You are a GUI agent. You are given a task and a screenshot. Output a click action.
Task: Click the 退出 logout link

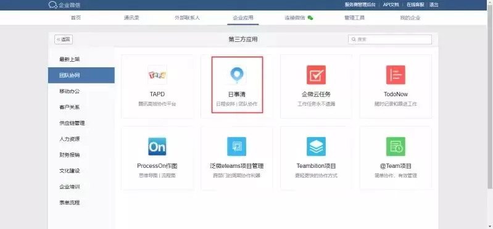[434, 5]
